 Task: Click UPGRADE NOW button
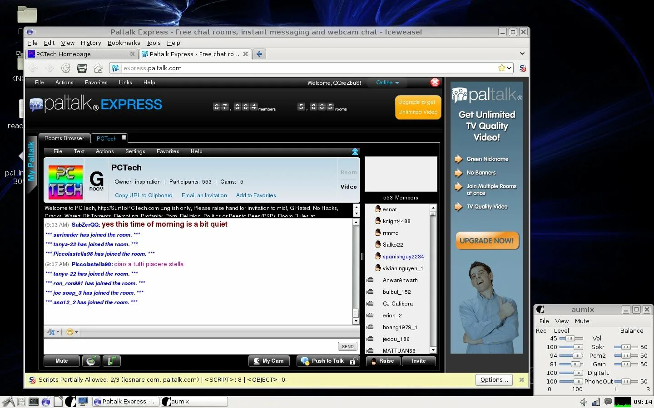coord(486,241)
